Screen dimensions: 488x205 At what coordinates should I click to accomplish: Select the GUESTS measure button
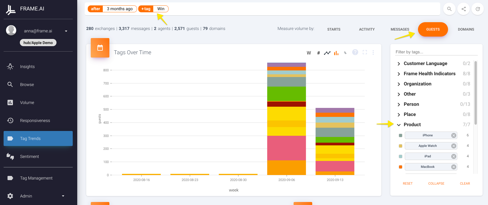[433, 29]
